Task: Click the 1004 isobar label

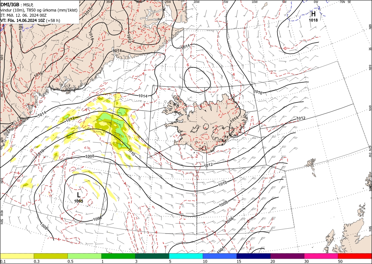Action: (220, 251)
